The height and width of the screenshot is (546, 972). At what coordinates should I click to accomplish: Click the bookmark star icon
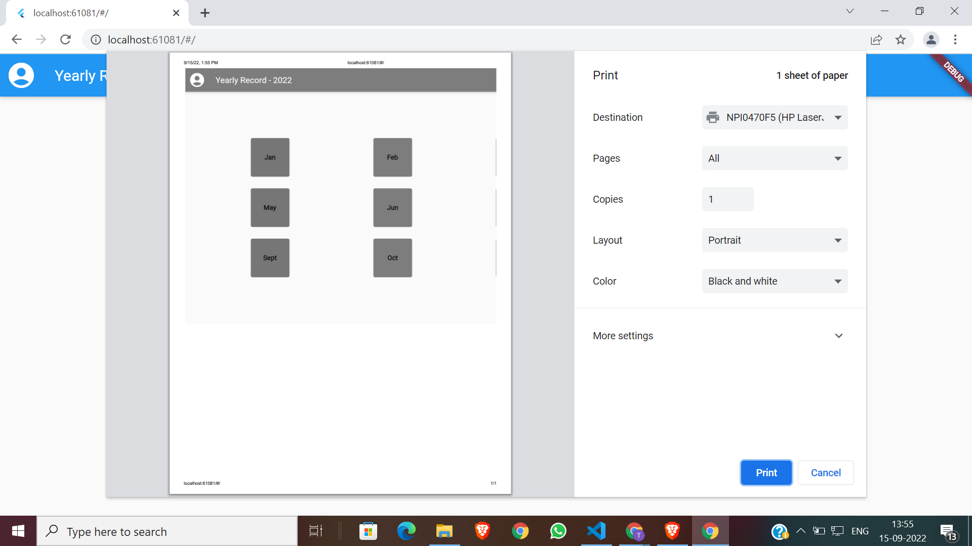click(x=901, y=39)
